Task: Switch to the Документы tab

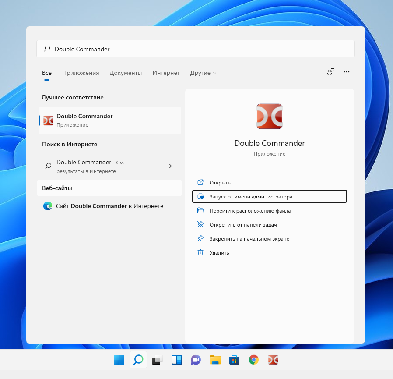Action: pyautogui.click(x=126, y=73)
